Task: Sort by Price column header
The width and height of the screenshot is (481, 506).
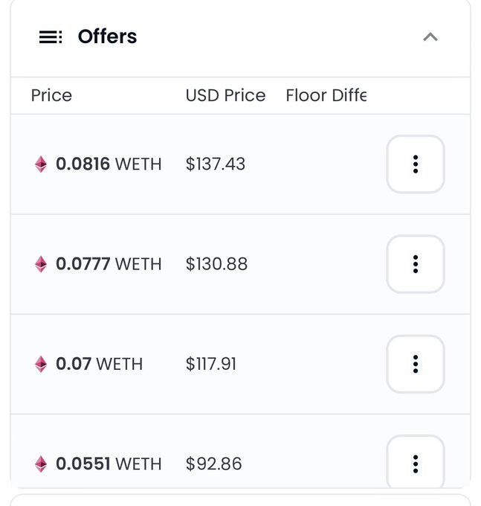Action: pos(51,95)
